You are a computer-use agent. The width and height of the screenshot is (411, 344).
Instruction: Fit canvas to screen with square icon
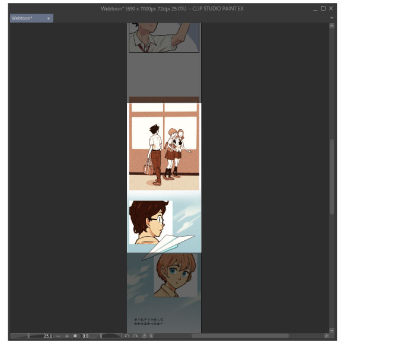tap(75, 336)
